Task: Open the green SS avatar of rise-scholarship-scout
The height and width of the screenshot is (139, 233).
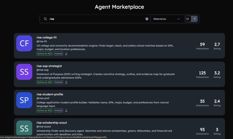Action: (x=24, y=128)
